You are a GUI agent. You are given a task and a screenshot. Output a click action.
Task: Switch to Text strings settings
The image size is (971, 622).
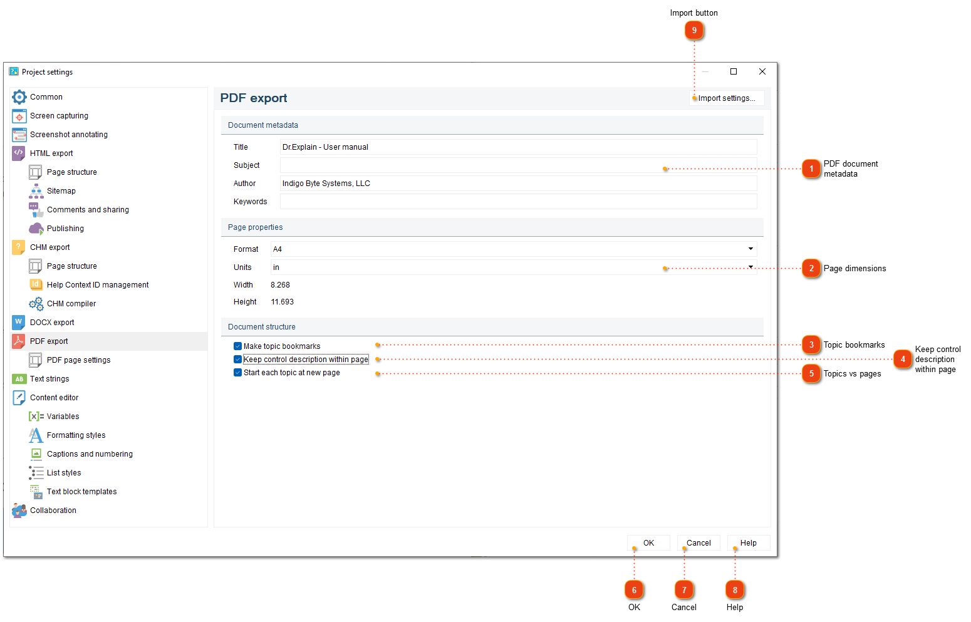click(x=49, y=378)
